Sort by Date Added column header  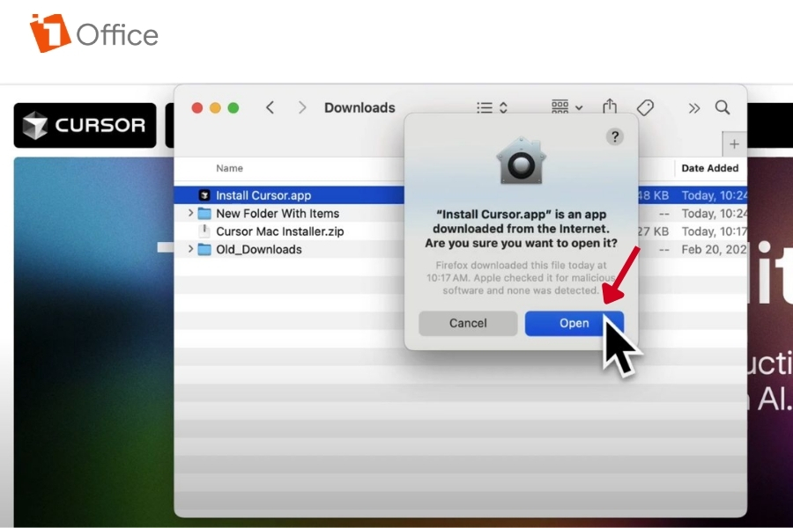coord(709,168)
